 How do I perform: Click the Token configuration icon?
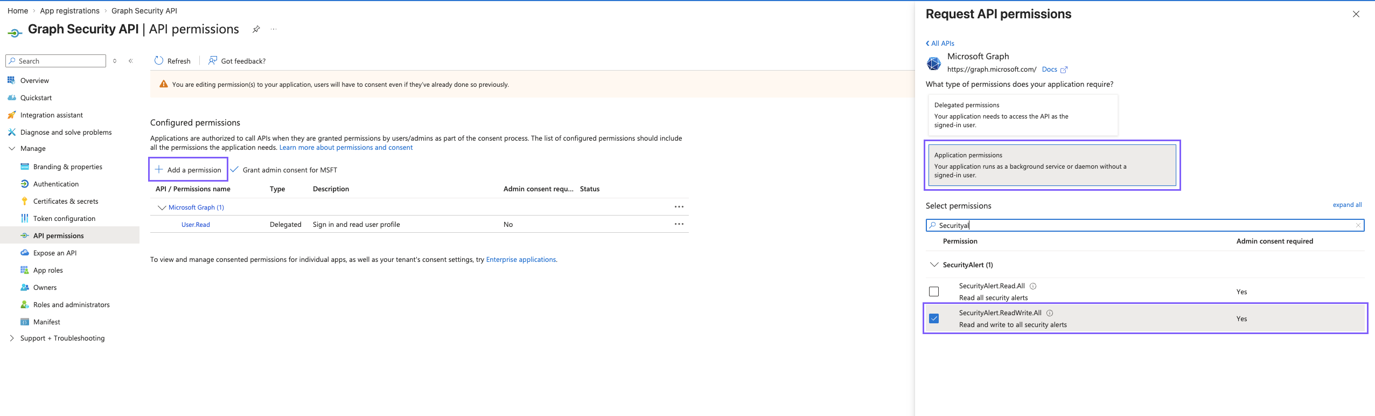click(24, 218)
